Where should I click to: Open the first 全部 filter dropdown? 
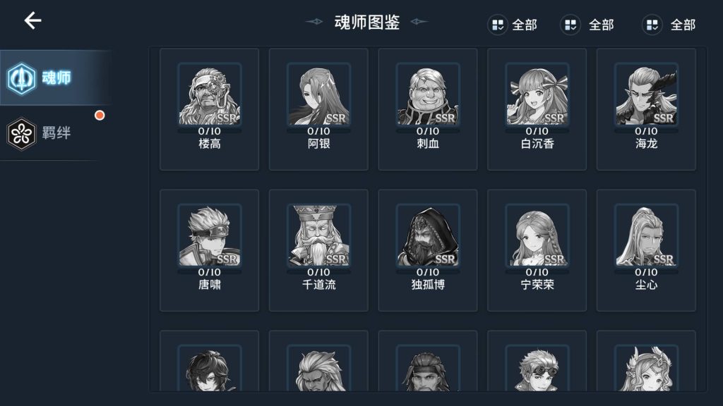click(x=513, y=25)
